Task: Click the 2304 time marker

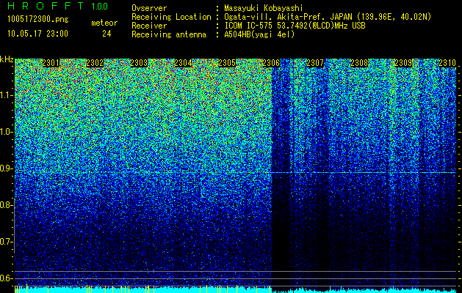Action: click(x=184, y=63)
